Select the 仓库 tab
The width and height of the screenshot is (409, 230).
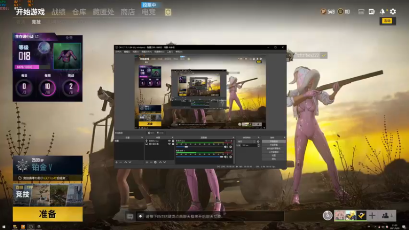click(x=79, y=12)
